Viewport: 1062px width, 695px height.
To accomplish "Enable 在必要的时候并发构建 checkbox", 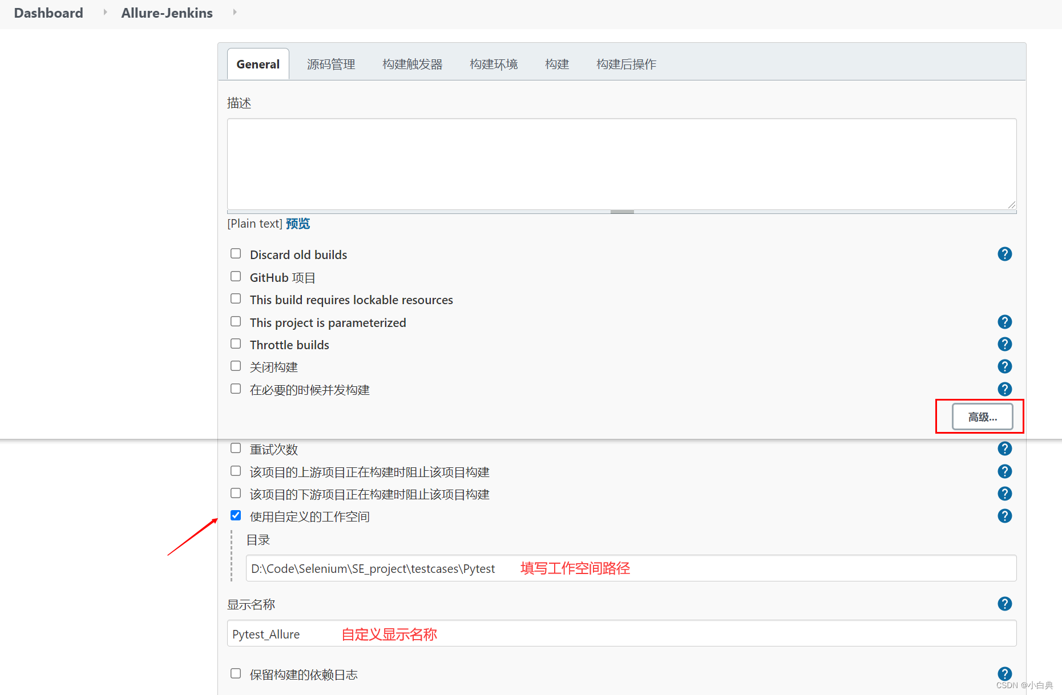I will [x=236, y=389].
